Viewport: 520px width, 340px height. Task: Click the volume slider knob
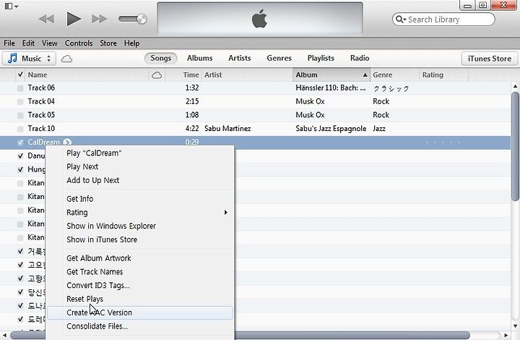pyautogui.click(x=142, y=19)
